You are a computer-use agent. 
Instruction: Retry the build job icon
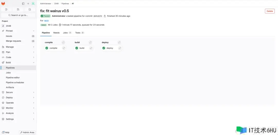[x=91, y=48]
